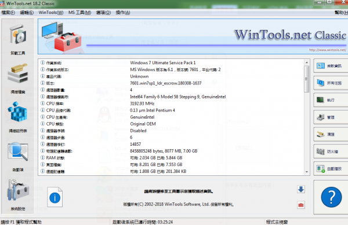
Task: Select '0.13 μm Intel Pentium 4' value
Action: click(x=153, y=110)
